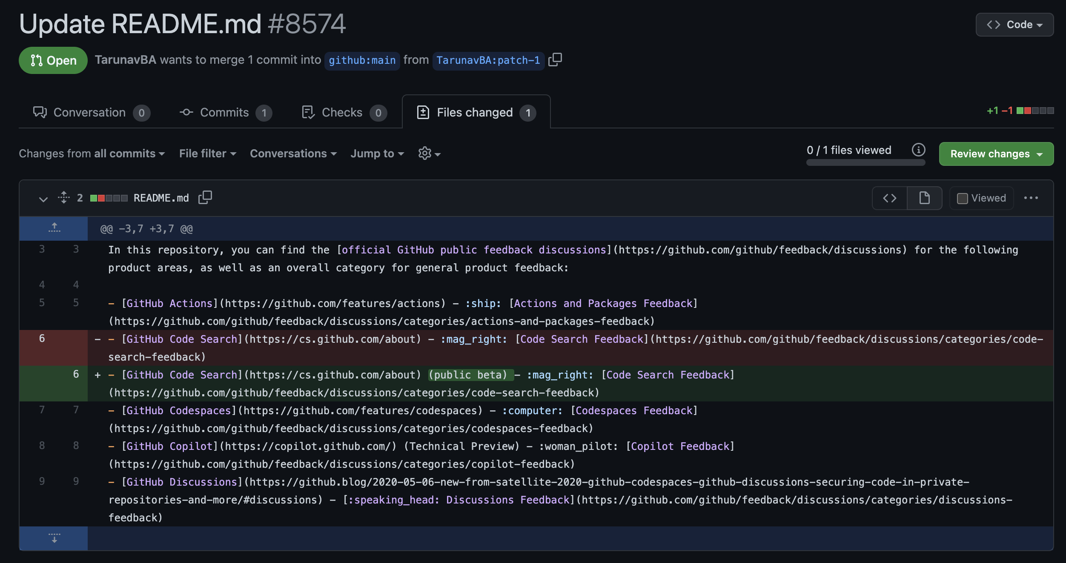Copy the README.md file path
This screenshot has width=1066, height=563.
[206, 197]
